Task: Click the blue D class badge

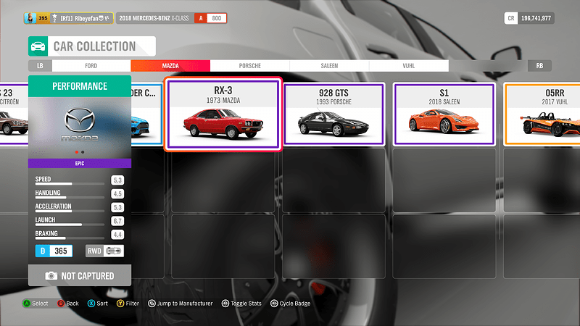Action: tap(43, 251)
